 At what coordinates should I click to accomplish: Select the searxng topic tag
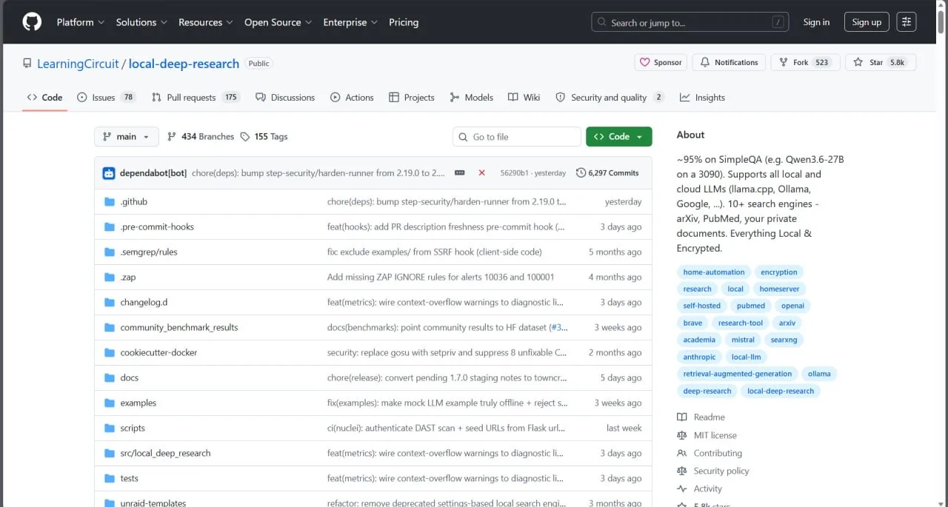(x=784, y=340)
